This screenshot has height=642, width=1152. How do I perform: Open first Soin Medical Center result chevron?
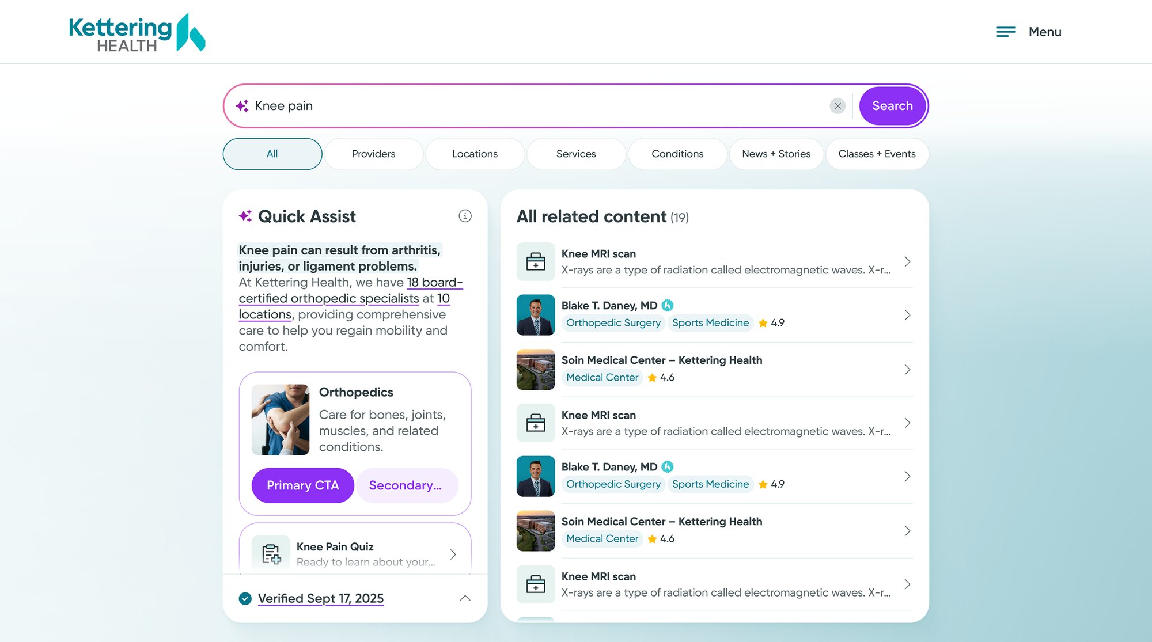coord(907,370)
